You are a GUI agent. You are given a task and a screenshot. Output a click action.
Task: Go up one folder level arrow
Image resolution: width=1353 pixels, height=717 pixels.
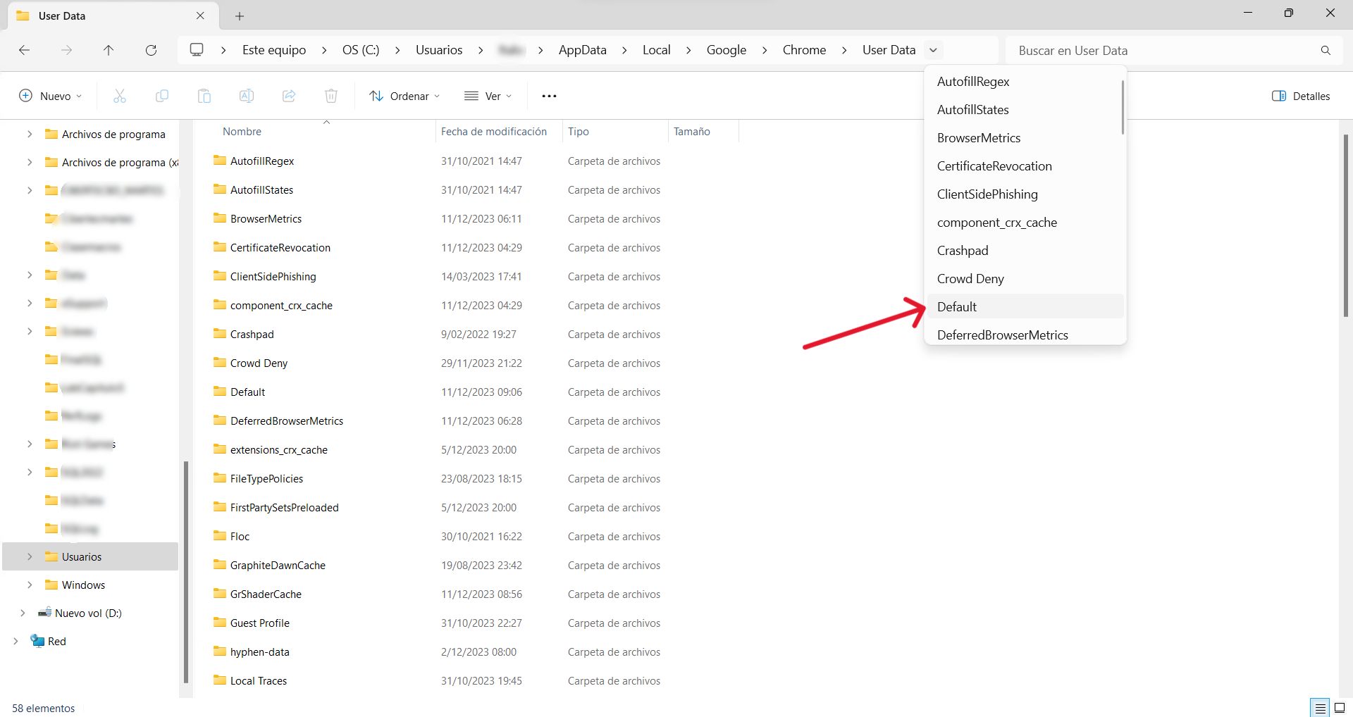click(x=109, y=50)
